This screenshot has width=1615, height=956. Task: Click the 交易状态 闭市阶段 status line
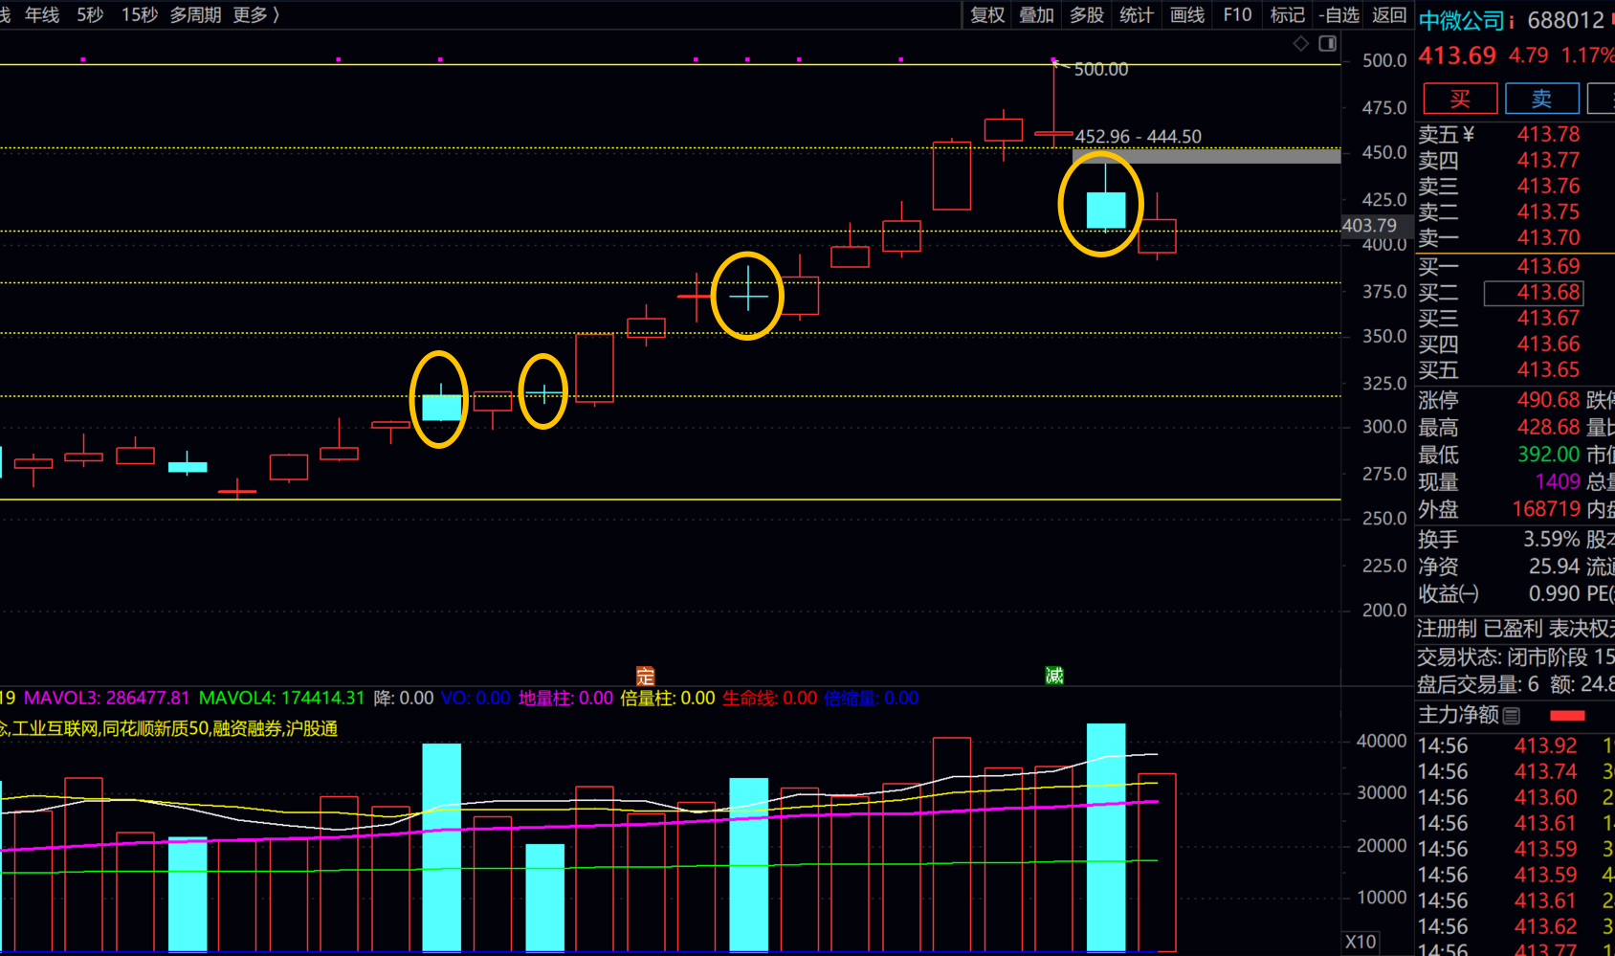pyautogui.click(x=1515, y=657)
